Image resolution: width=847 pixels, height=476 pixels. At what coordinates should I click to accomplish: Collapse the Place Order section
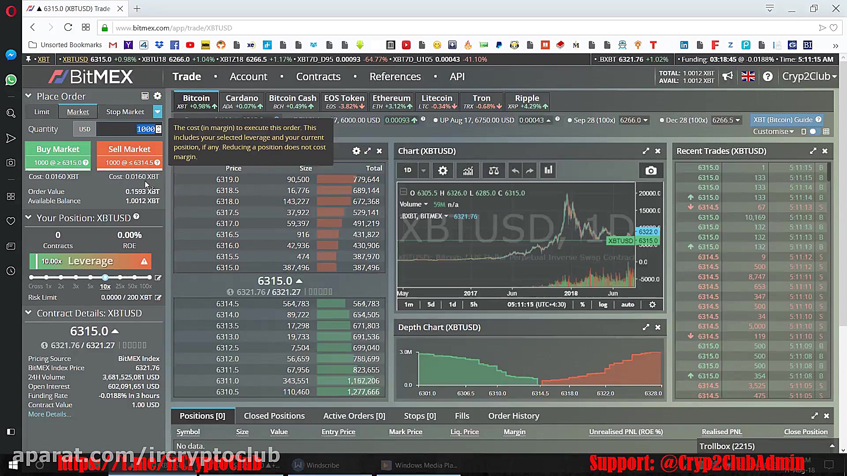pos(29,96)
